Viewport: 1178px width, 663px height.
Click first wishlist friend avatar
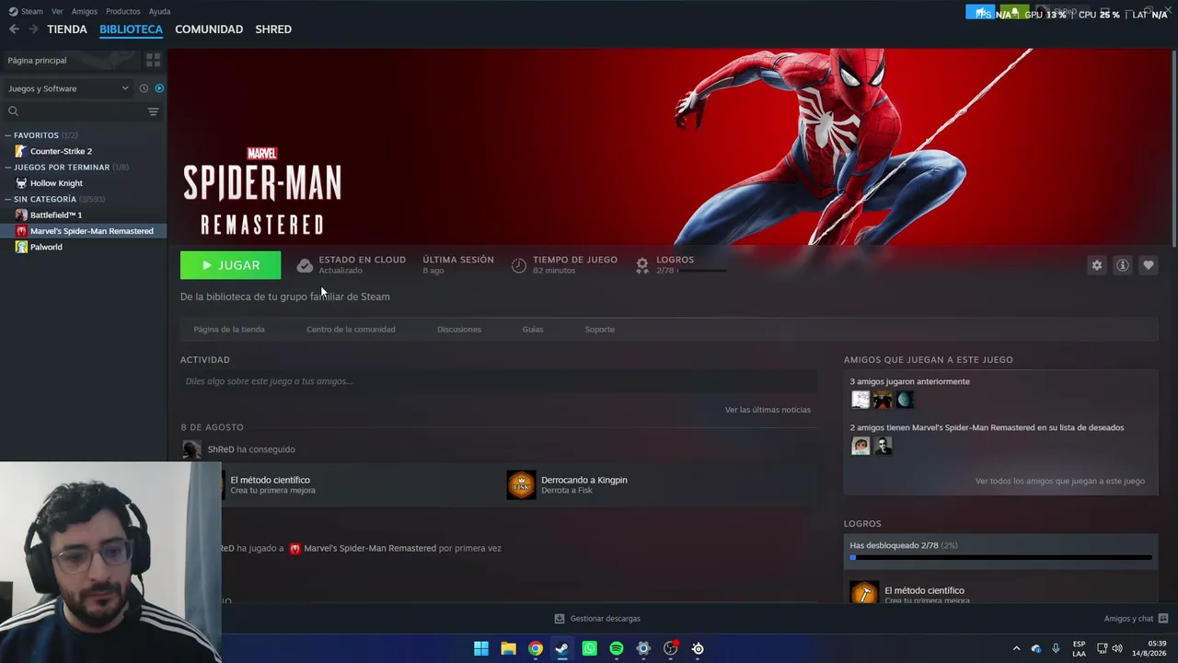tap(860, 446)
